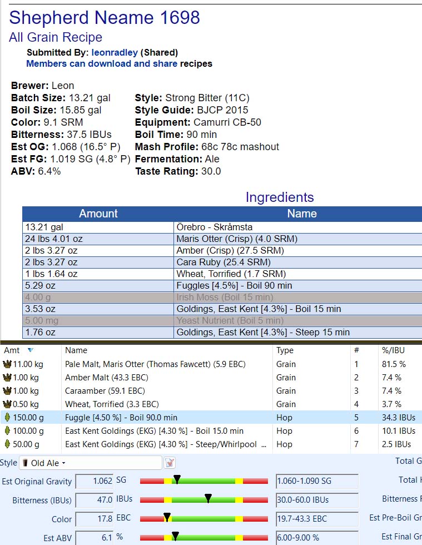
Task: Click the Strong Bitter (11C) style text
Action: tap(207, 98)
